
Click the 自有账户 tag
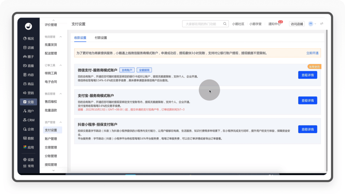[x=127, y=70]
